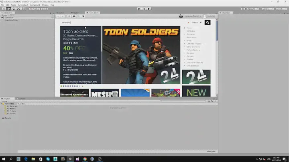
Task: Switch to the Console tab
Action: pos(21,98)
